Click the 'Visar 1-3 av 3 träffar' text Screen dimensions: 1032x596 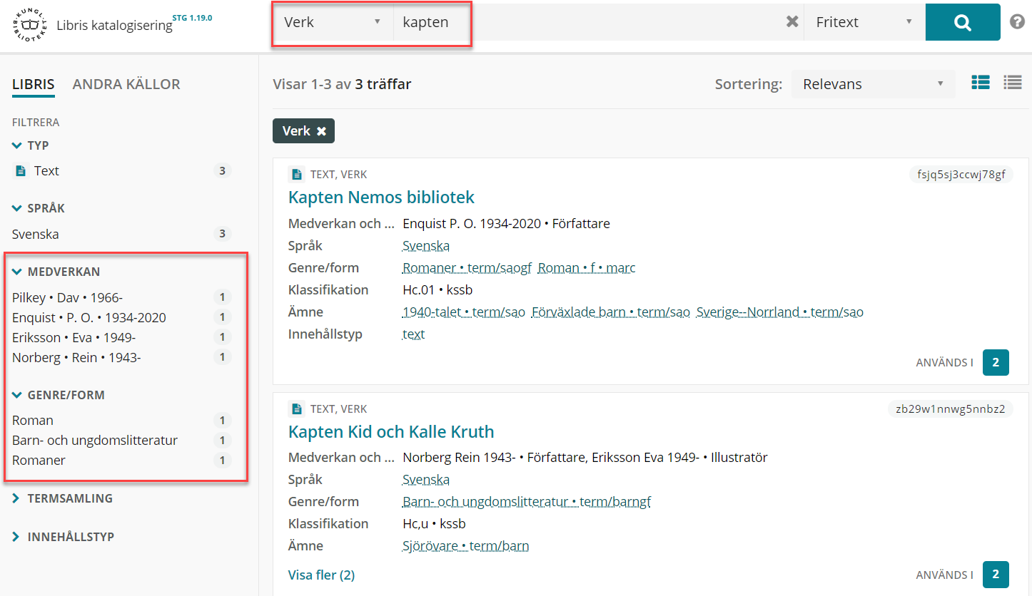coord(342,84)
